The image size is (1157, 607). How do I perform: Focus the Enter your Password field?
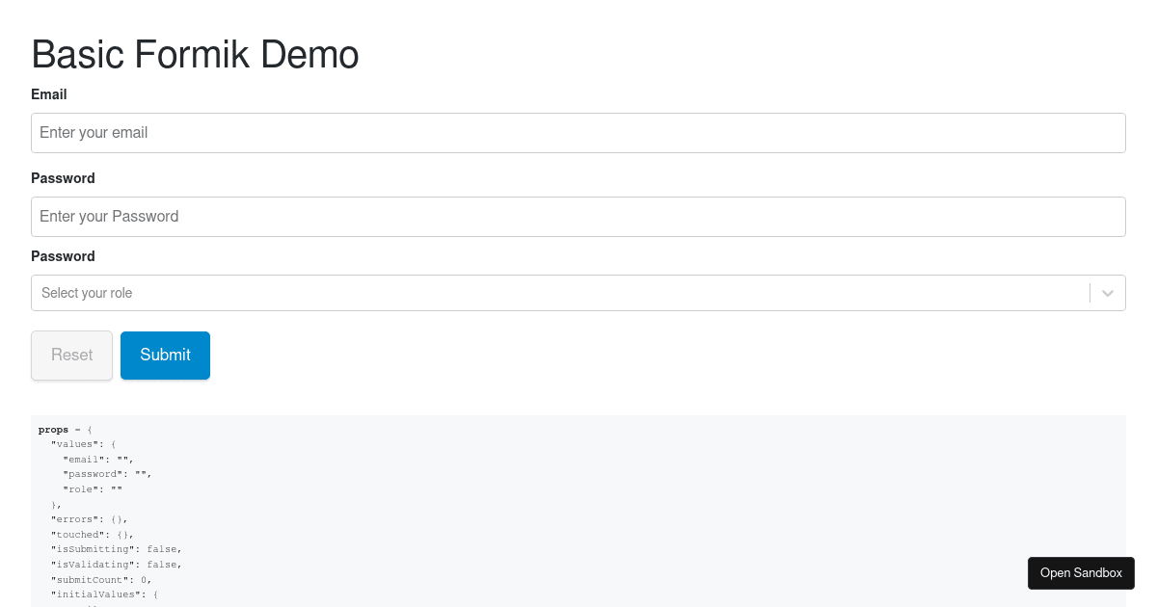pos(578,217)
